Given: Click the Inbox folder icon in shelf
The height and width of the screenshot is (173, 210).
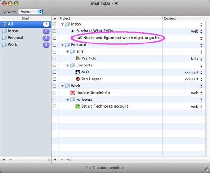Looking at the screenshot, I should (4, 31).
